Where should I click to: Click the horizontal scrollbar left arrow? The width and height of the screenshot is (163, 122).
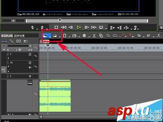click(x=41, y=117)
